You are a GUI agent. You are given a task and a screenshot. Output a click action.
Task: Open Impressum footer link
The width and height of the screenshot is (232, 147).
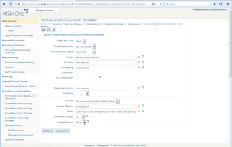90,145
